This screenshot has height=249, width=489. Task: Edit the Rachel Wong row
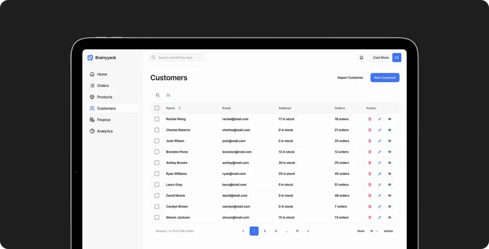[x=380, y=119]
